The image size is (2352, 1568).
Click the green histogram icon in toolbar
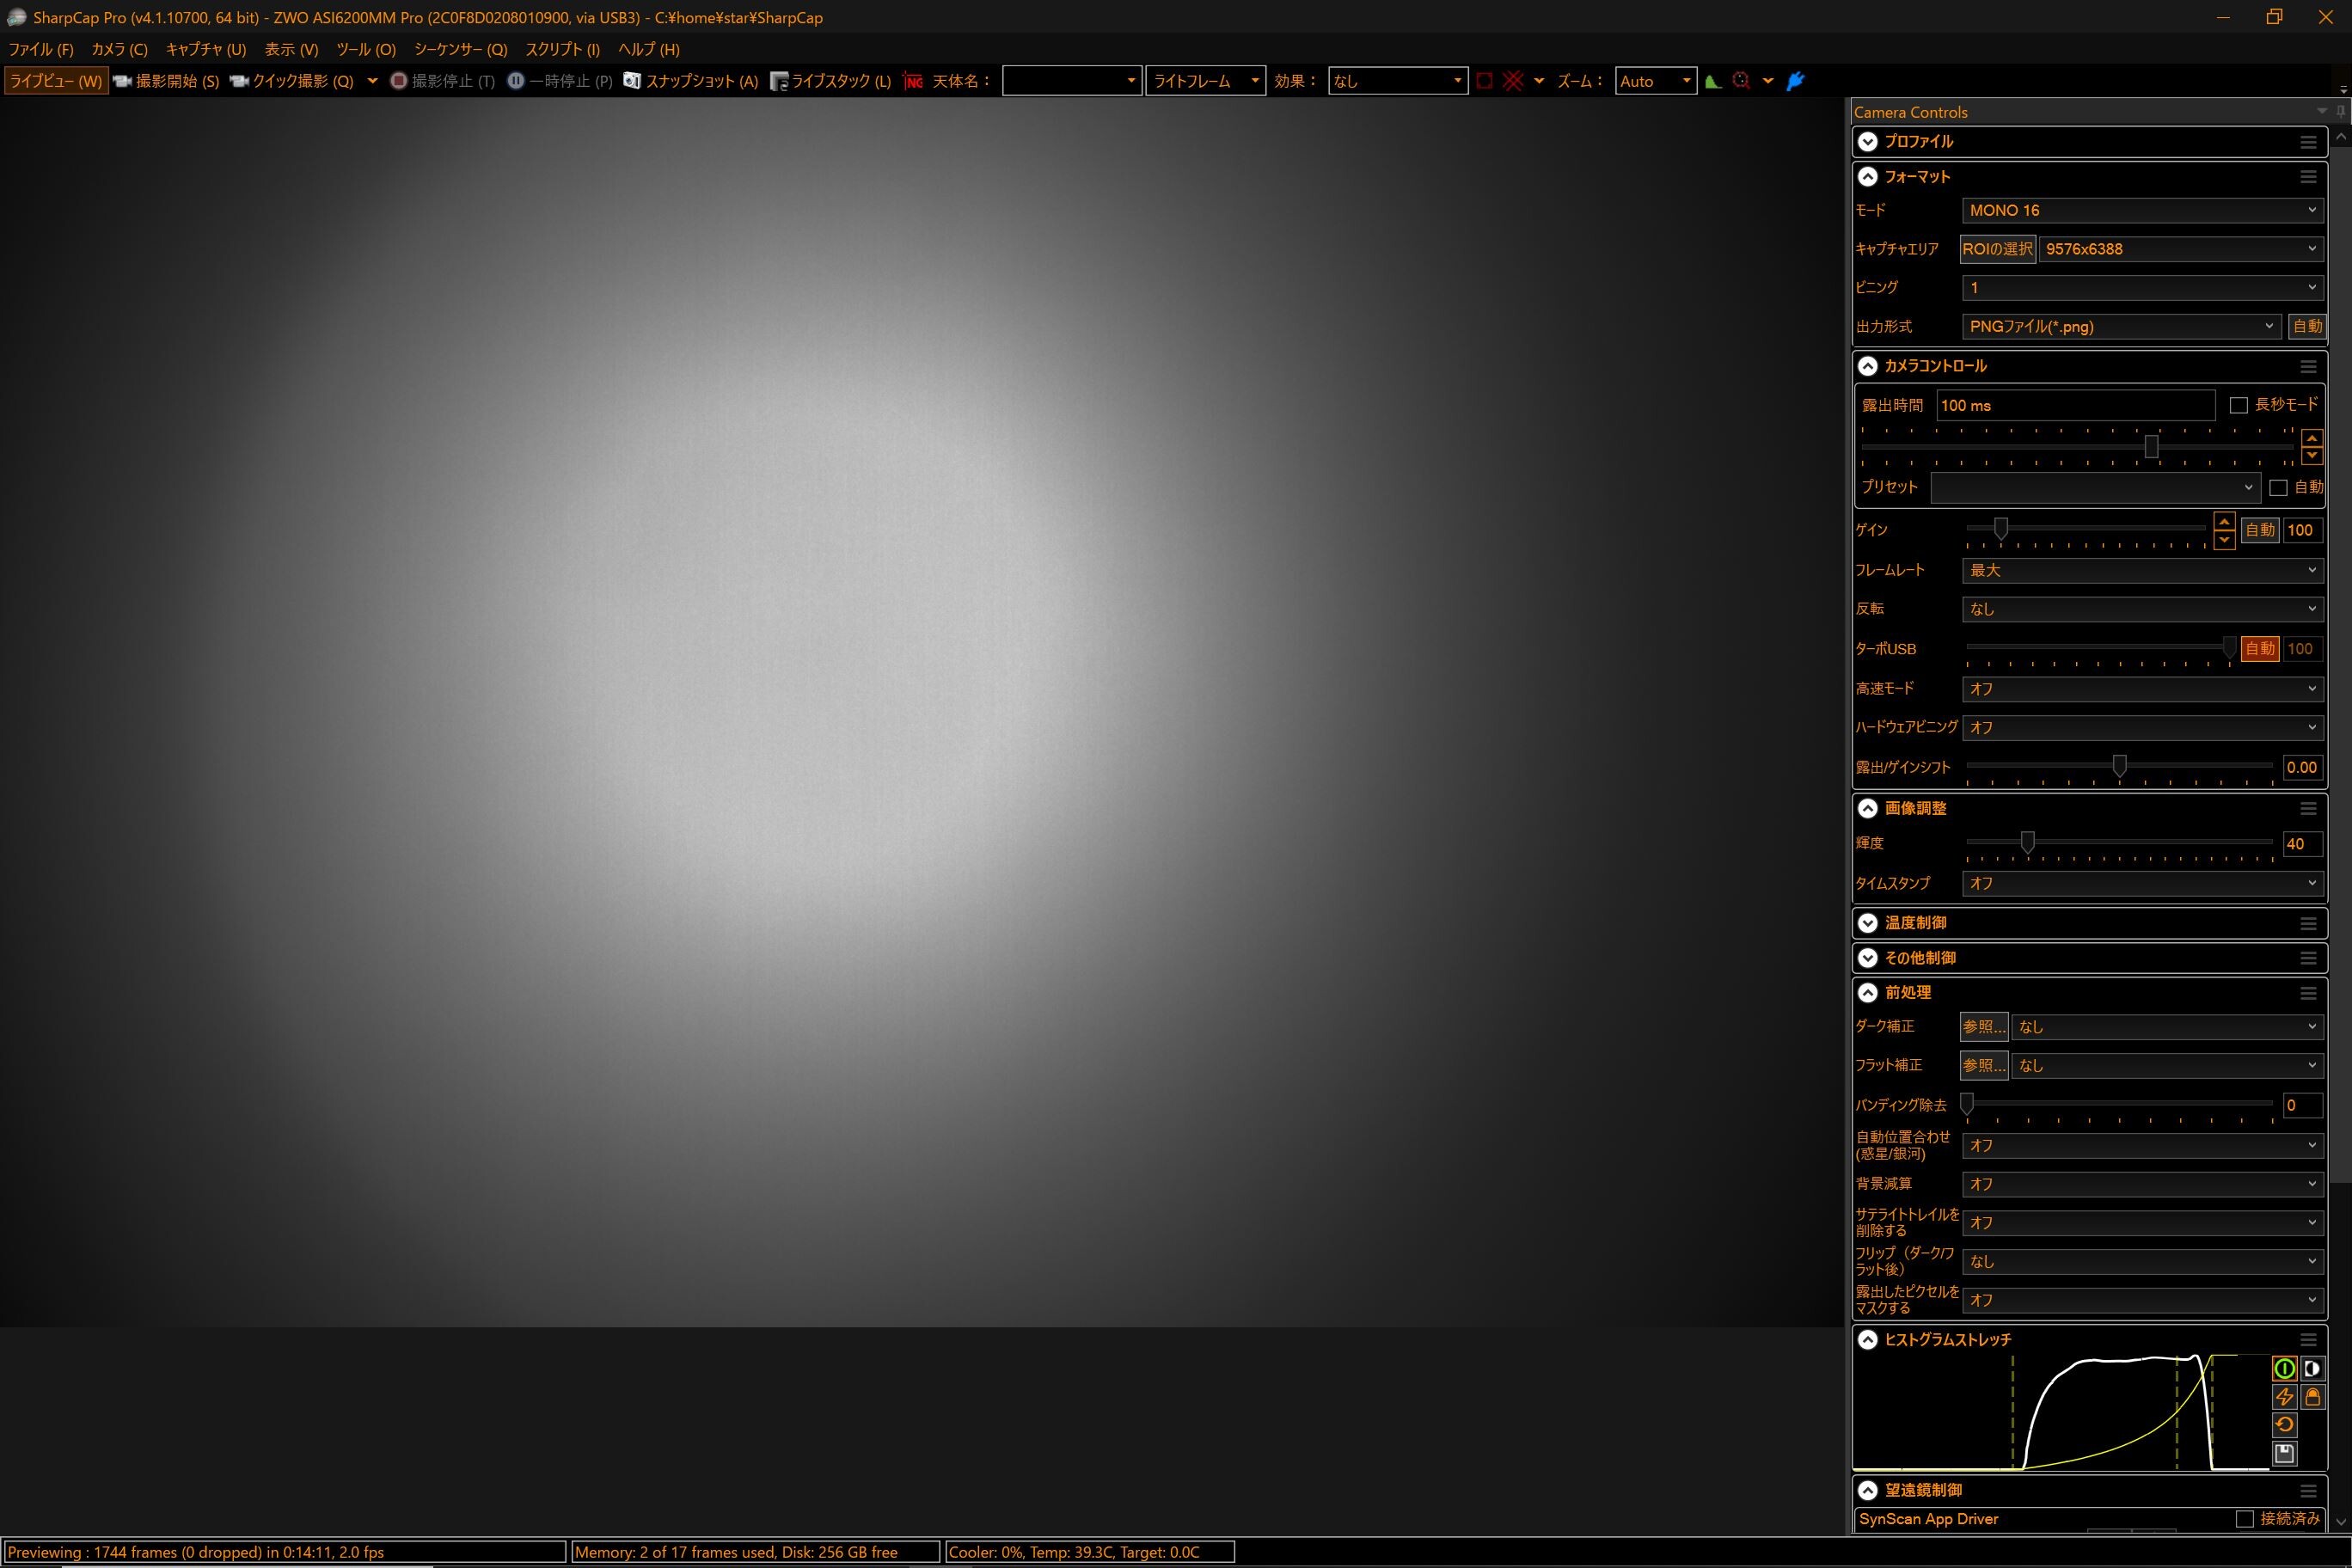pos(1713,81)
